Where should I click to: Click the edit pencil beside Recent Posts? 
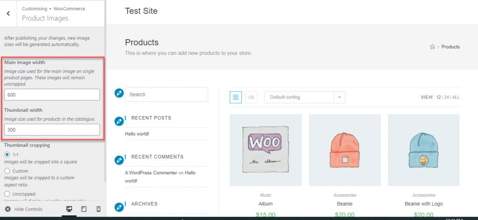(x=119, y=121)
